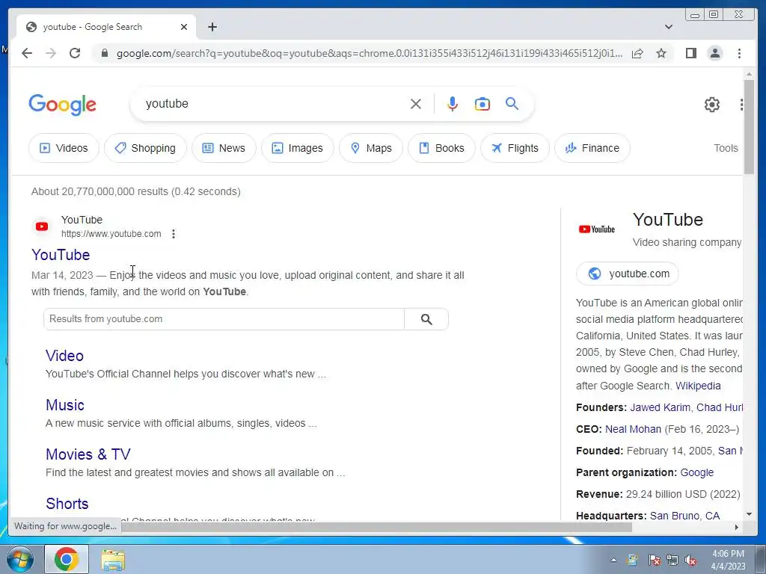
Task: Click the YouTube logo in knowledge panel
Action: click(x=596, y=229)
